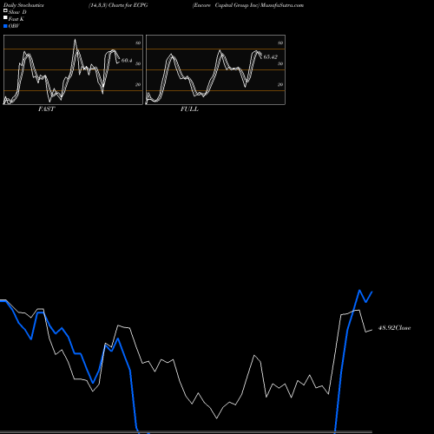This screenshot has width=434, height=434.
Task: Click the 20 axis label in FAST chart
Action: coord(138,84)
